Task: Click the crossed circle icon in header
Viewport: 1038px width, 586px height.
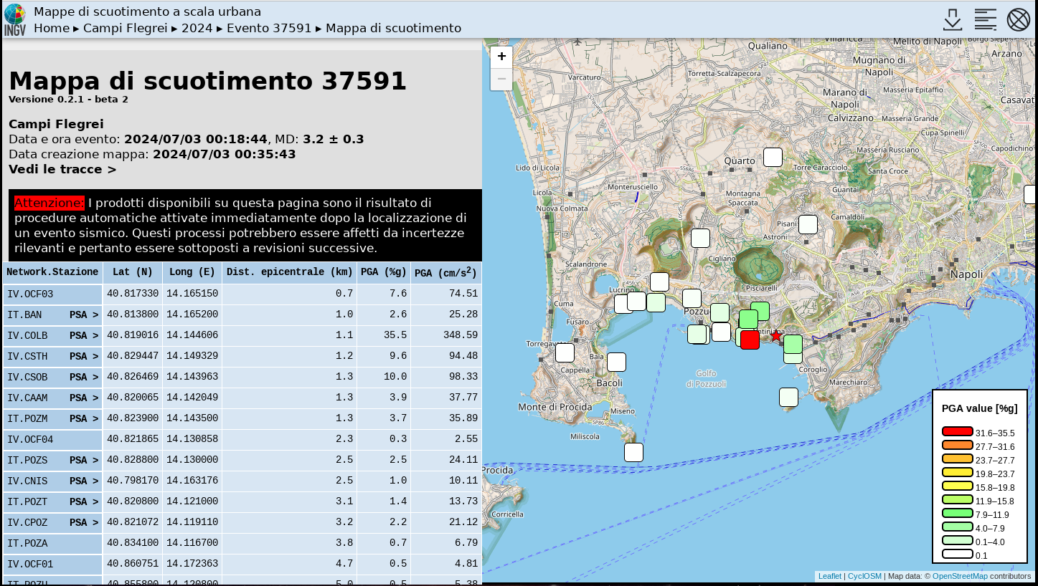Action: pos(1018,20)
